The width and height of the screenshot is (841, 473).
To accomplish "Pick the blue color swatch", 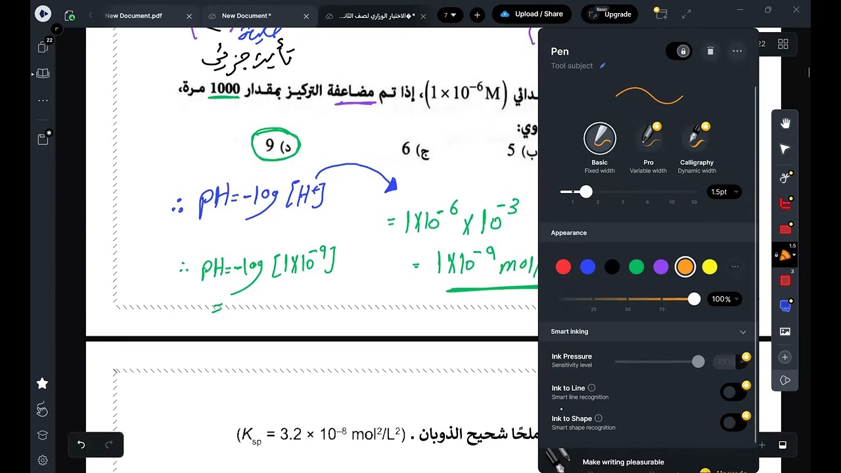I will point(587,267).
